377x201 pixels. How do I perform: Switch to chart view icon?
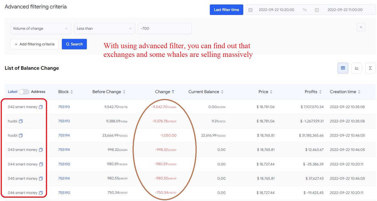pyautogui.click(x=357, y=68)
